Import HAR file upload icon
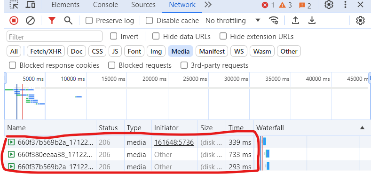Screen dimensions: 371x174 point(295,21)
